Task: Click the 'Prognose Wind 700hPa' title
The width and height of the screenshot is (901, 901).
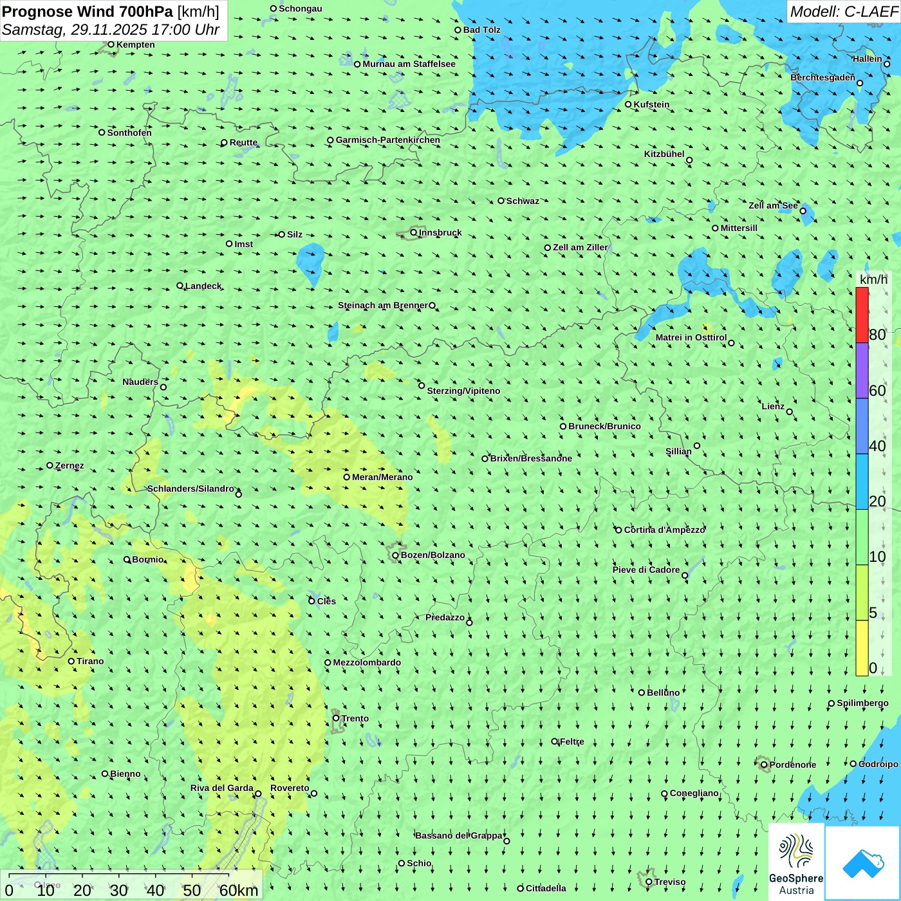Action: click(x=88, y=12)
